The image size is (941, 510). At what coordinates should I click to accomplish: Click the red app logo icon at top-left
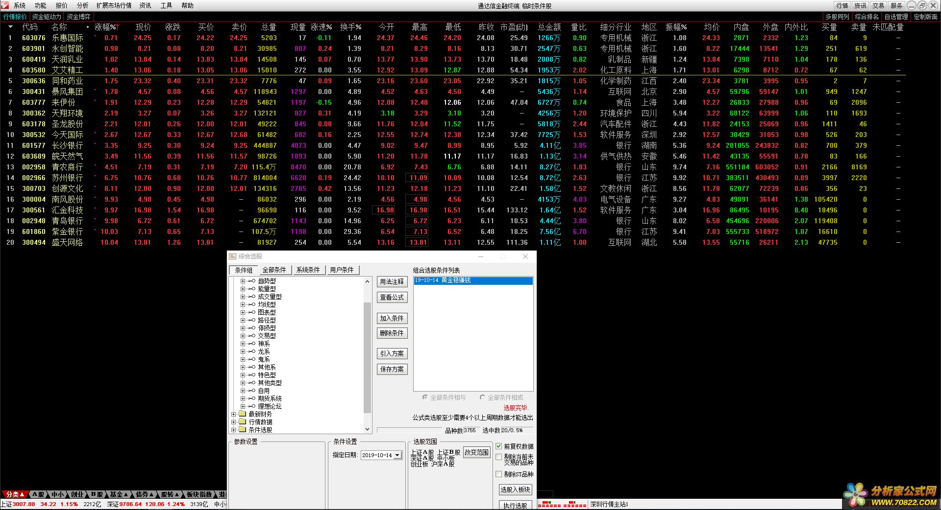click(x=5, y=5)
